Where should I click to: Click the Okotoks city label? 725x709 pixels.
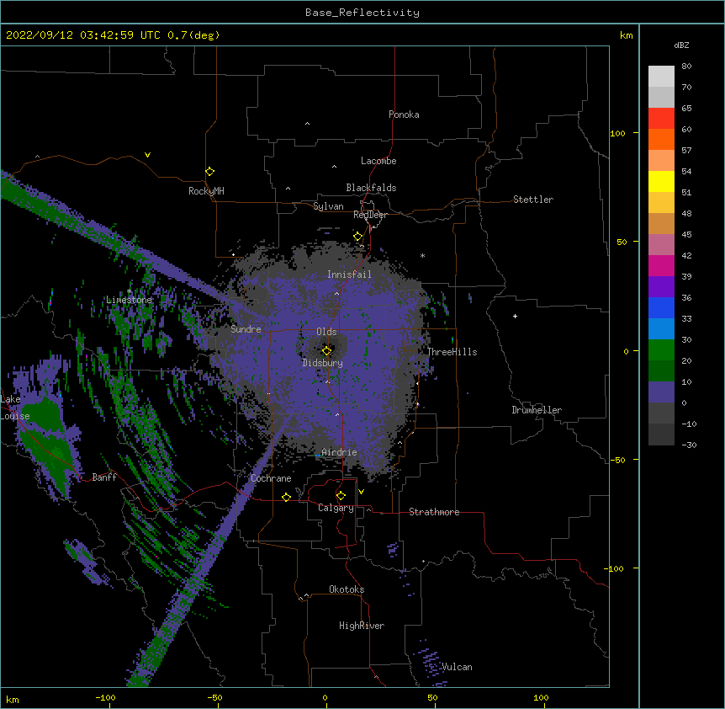click(x=347, y=589)
